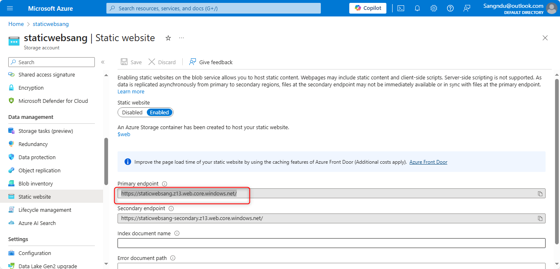
Task: Open Redundancy in Data management
Action: tap(33, 144)
